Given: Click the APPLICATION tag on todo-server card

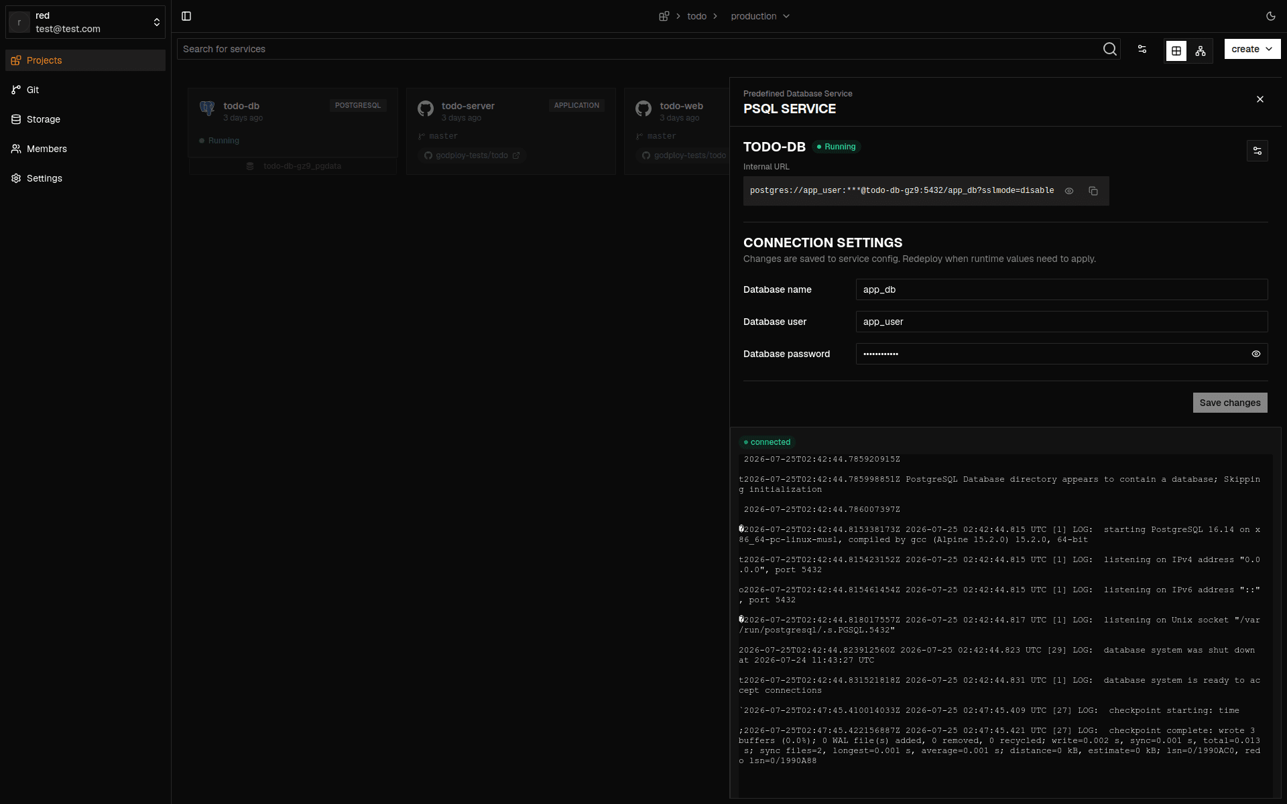Looking at the screenshot, I should 576,105.
